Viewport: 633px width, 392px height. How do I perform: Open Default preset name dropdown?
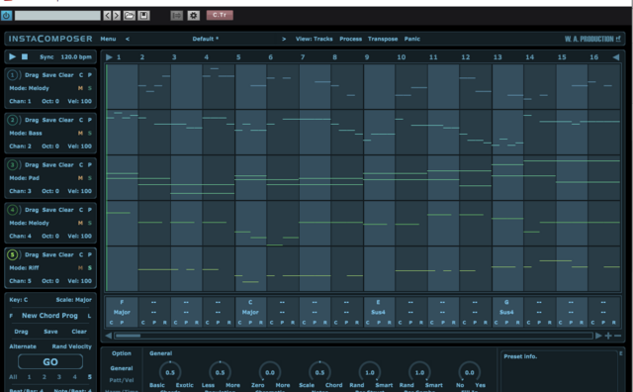point(206,39)
